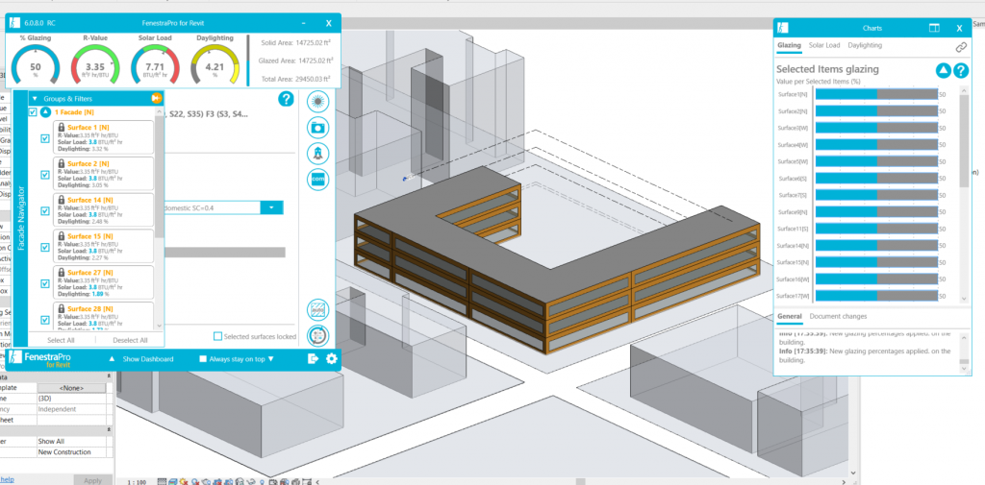Open the dropdown arrow after Always stay on top
985x485 pixels.
click(x=270, y=359)
